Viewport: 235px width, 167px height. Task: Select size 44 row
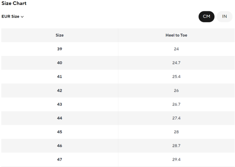pos(118,118)
